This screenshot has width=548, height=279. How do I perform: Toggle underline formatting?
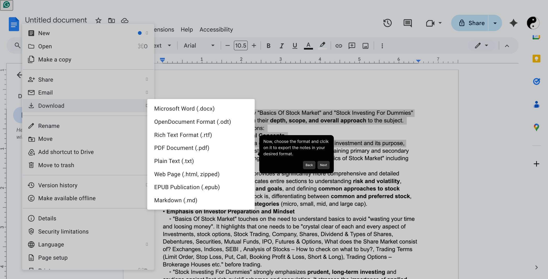pyautogui.click(x=295, y=46)
